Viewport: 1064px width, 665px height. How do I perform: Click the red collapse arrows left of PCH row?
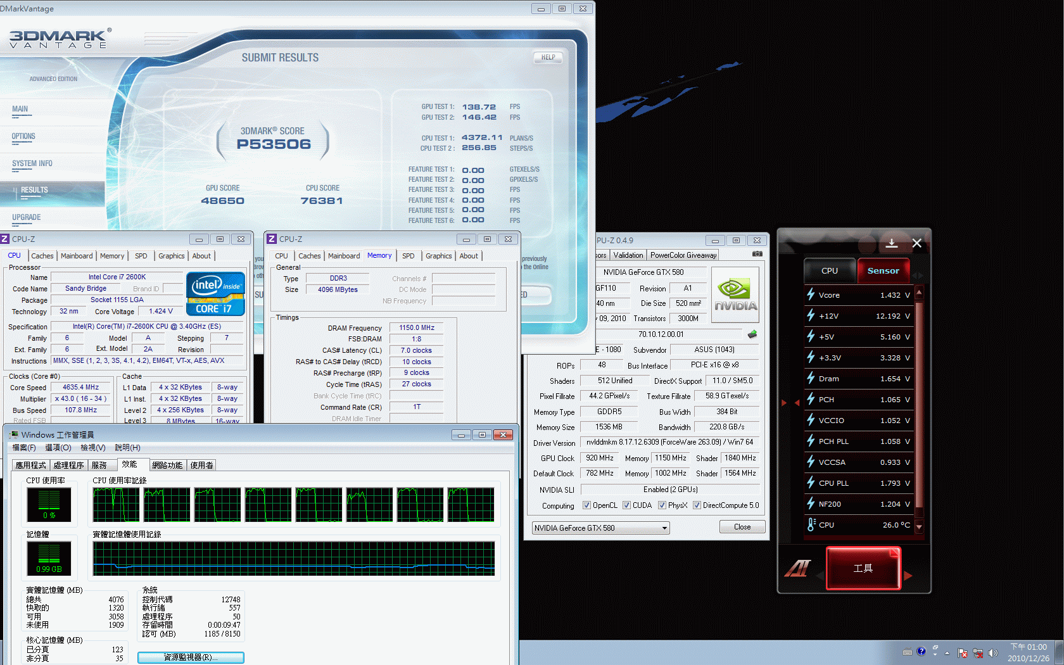pos(790,402)
